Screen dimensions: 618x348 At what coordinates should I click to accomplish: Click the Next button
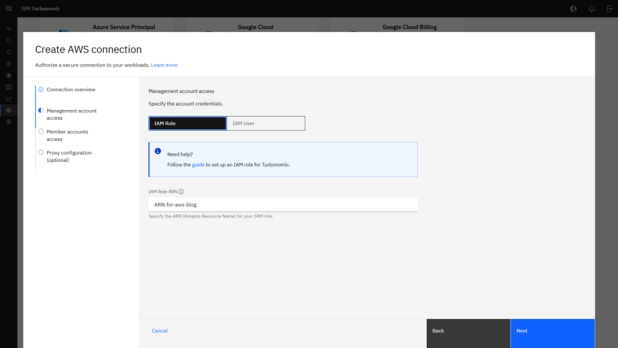[x=553, y=333]
